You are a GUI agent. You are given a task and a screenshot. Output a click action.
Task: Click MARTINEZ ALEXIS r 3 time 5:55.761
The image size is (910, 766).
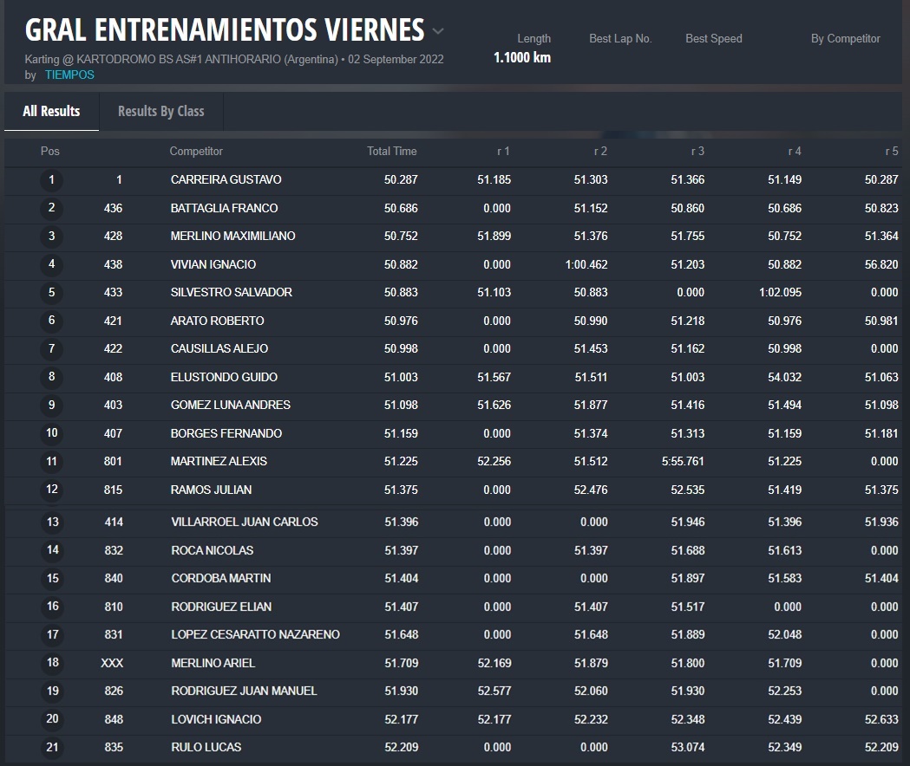(x=683, y=462)
